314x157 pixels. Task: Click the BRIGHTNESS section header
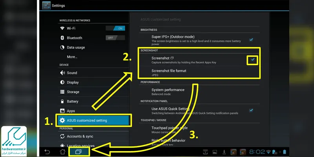pyautogui.click(x=149, y=30)
